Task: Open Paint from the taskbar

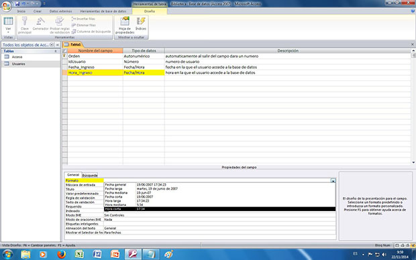Action: point(168,255)
